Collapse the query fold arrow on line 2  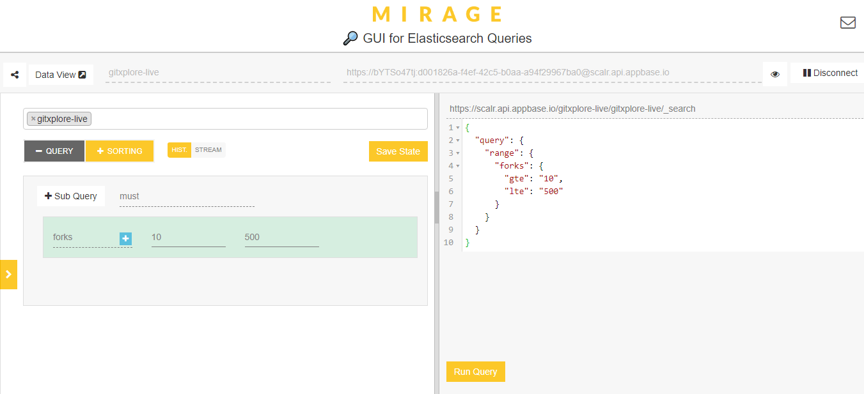coord(458,140)
